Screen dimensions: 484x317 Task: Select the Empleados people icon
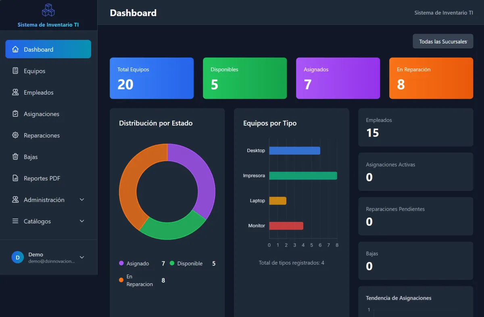15,92
